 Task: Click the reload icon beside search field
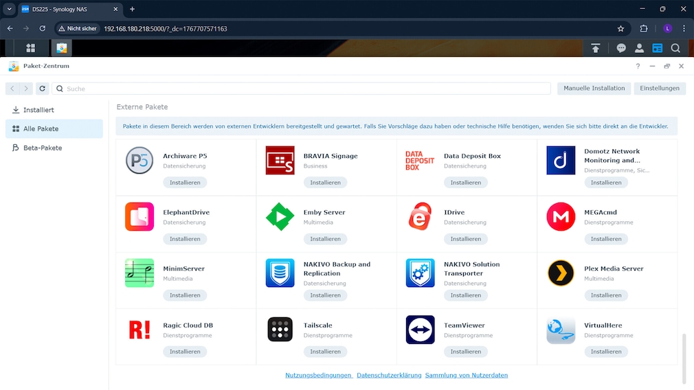[43, 89]
